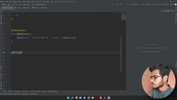Screen dimensions: 177x100
Task: Open the Profiler tool window
Action: click(x=44, y=91)
